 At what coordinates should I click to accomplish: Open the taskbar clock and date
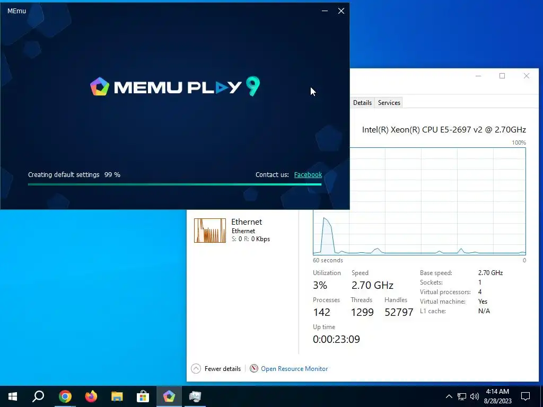[x=497, y=396]
